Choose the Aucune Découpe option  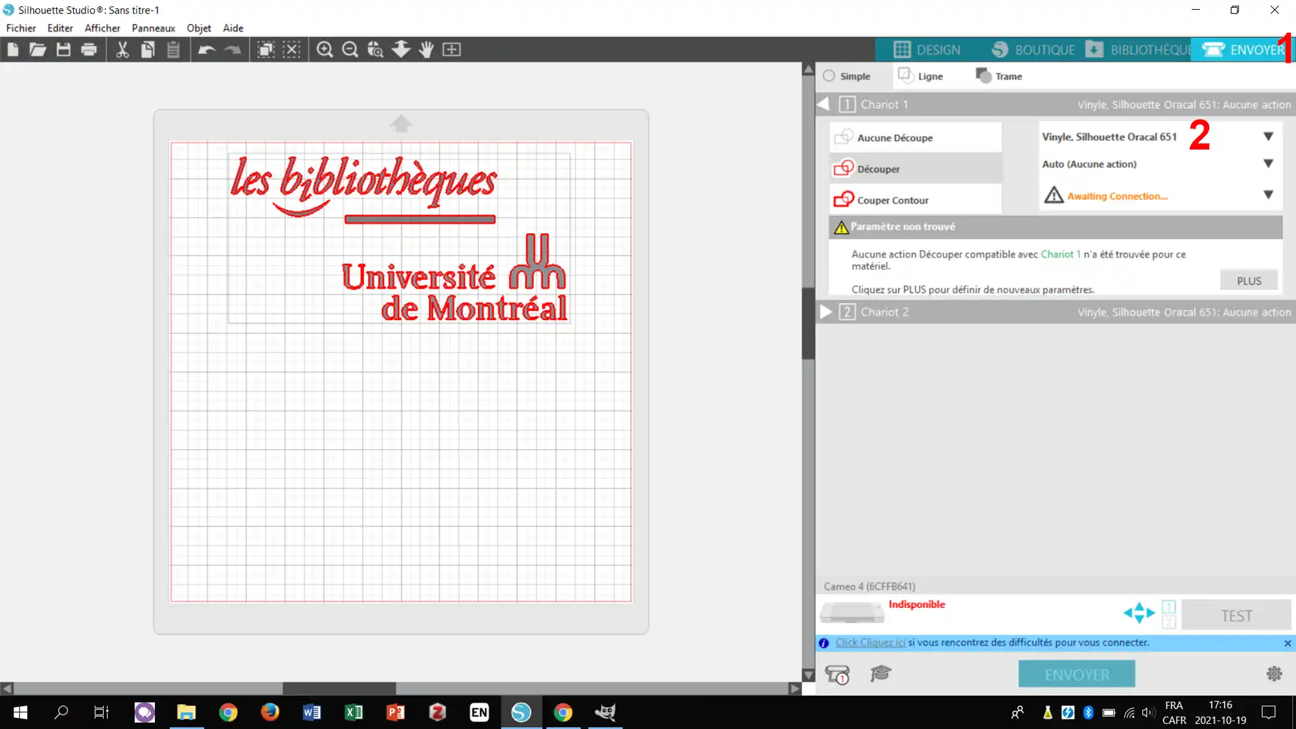(915, 137)
